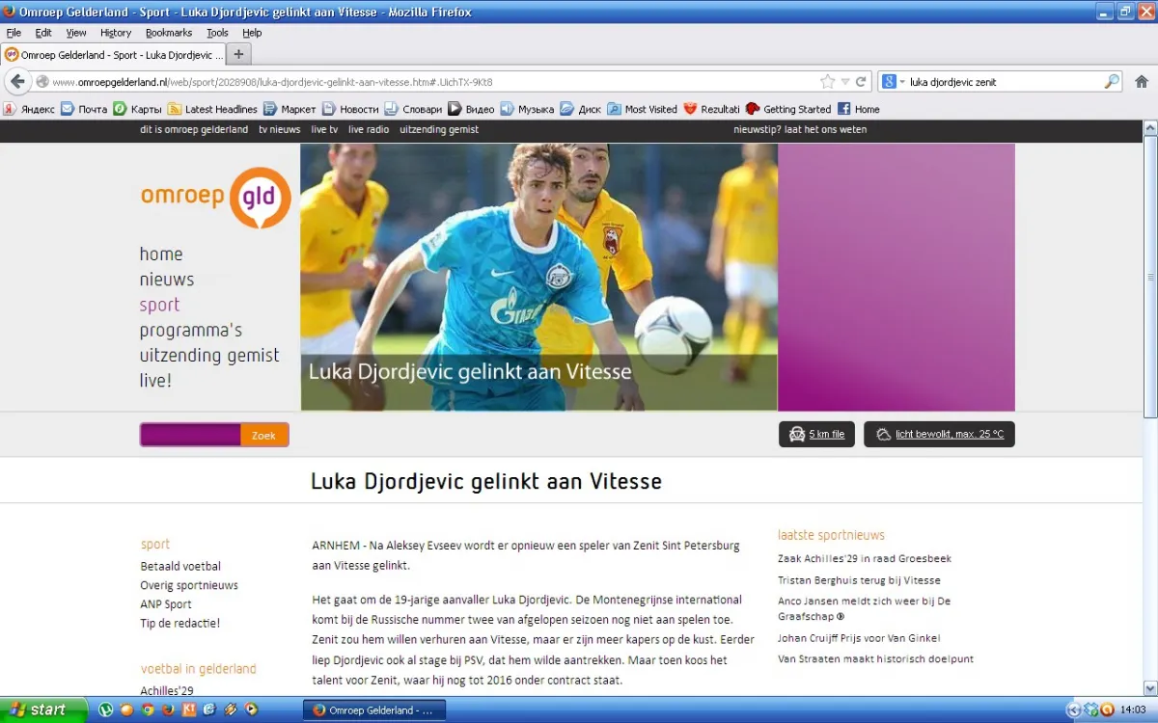Open the media player quick launch icon
The height and width of the screenshot is (723, 1158).
[252, 710]
